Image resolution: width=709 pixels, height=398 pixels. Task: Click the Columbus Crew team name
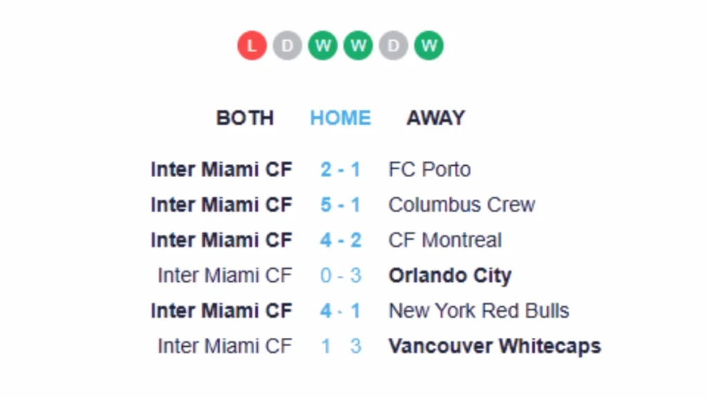(462, 205)
